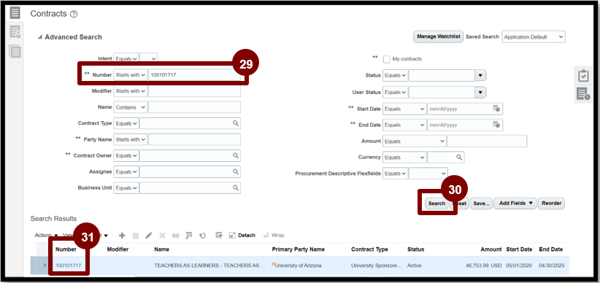Click the Search button
This screenshot has height=283, width=600.
point(436,203)
